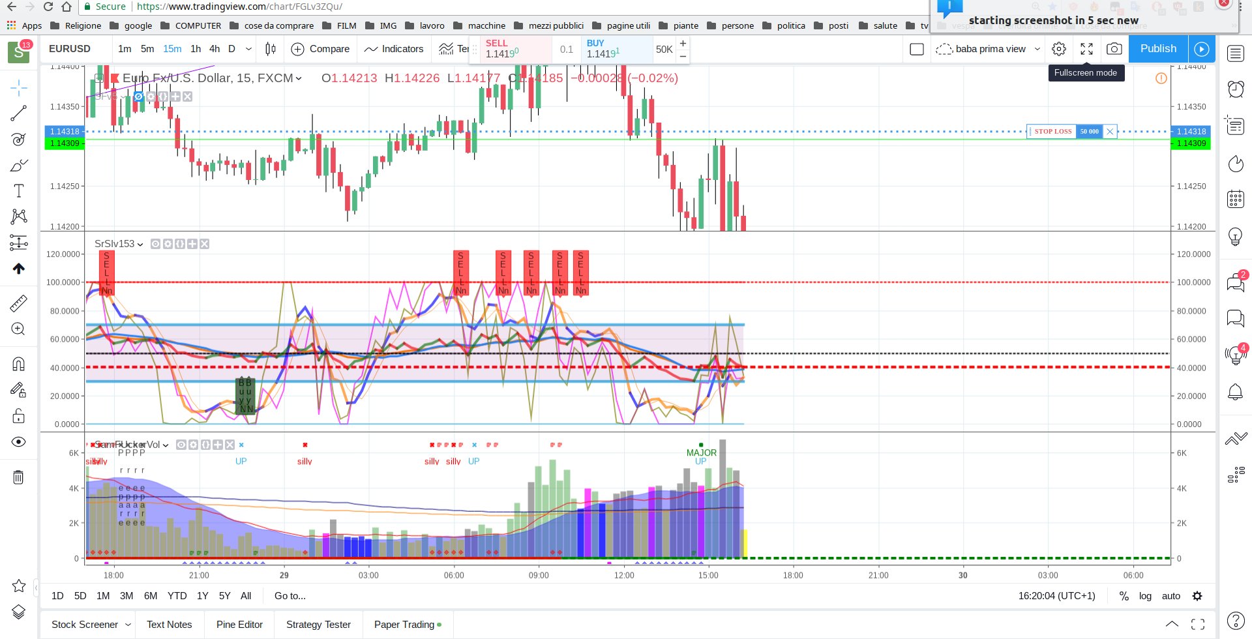Viewport: 1252px width, 639px height.
Task: Open my ideas lightbulb panel
Action: tap(1236, 236)
